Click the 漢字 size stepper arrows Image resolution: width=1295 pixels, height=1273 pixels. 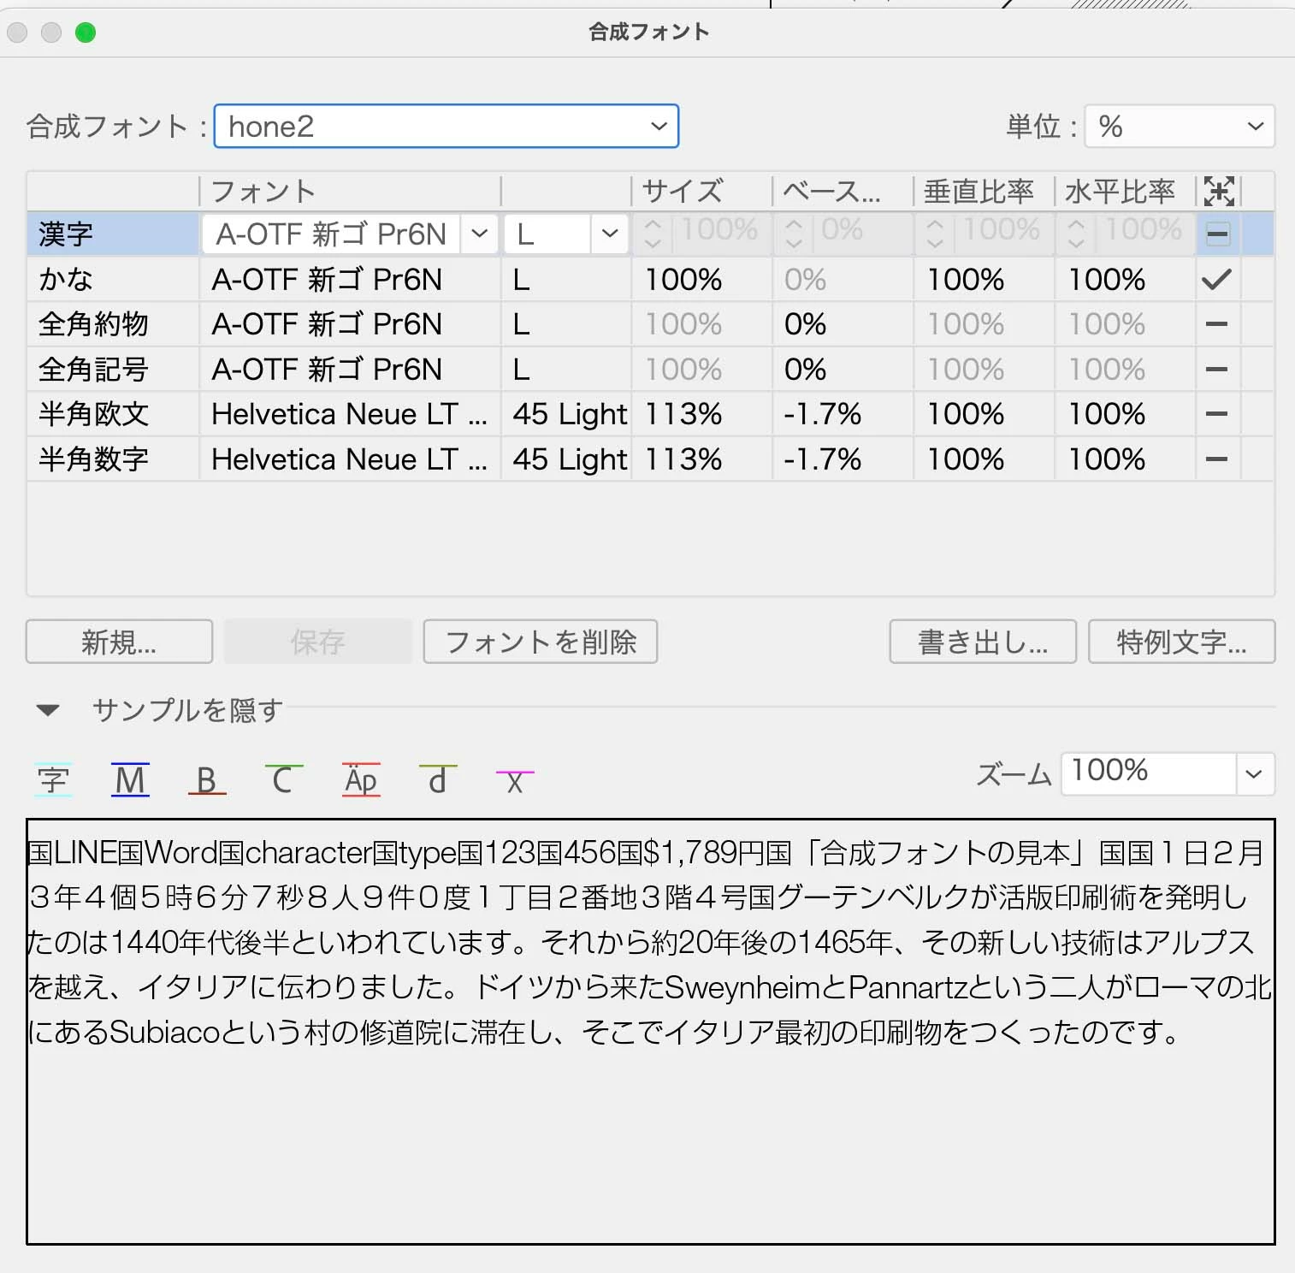tap(653, 234)
